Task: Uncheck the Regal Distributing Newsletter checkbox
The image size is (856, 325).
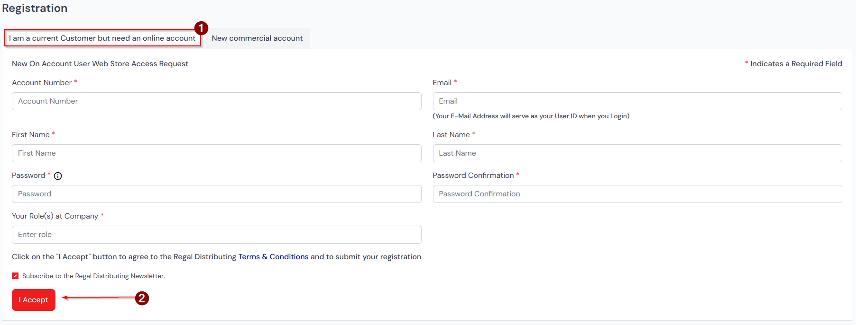Action: point(15,276)
